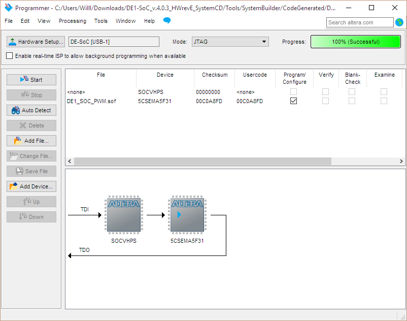Image resolution: width=407 pixels, height=321 pixels.
Task: Click the Change File button
Action: click(x=31, y=156)
